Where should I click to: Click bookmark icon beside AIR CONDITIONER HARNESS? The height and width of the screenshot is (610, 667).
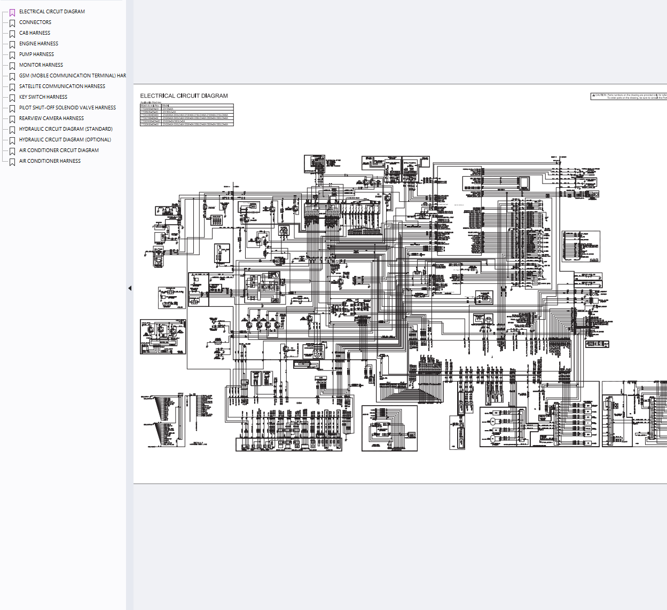pyautogui.click(x=12, y=162)
